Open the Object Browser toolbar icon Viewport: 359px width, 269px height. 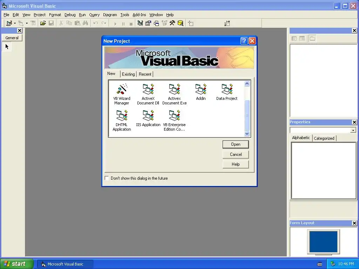(x=164, y=23)
